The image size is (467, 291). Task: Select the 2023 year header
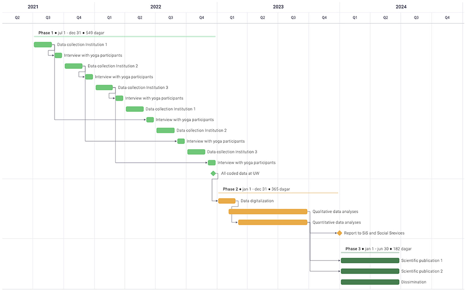tap(278, 7)
